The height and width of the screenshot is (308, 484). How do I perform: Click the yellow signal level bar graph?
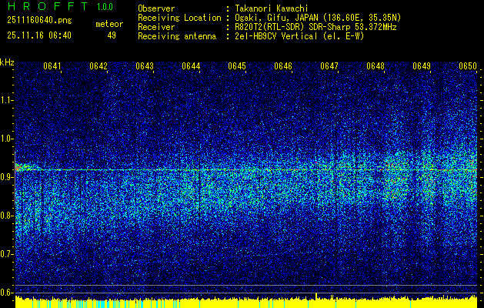pos(246,302)
